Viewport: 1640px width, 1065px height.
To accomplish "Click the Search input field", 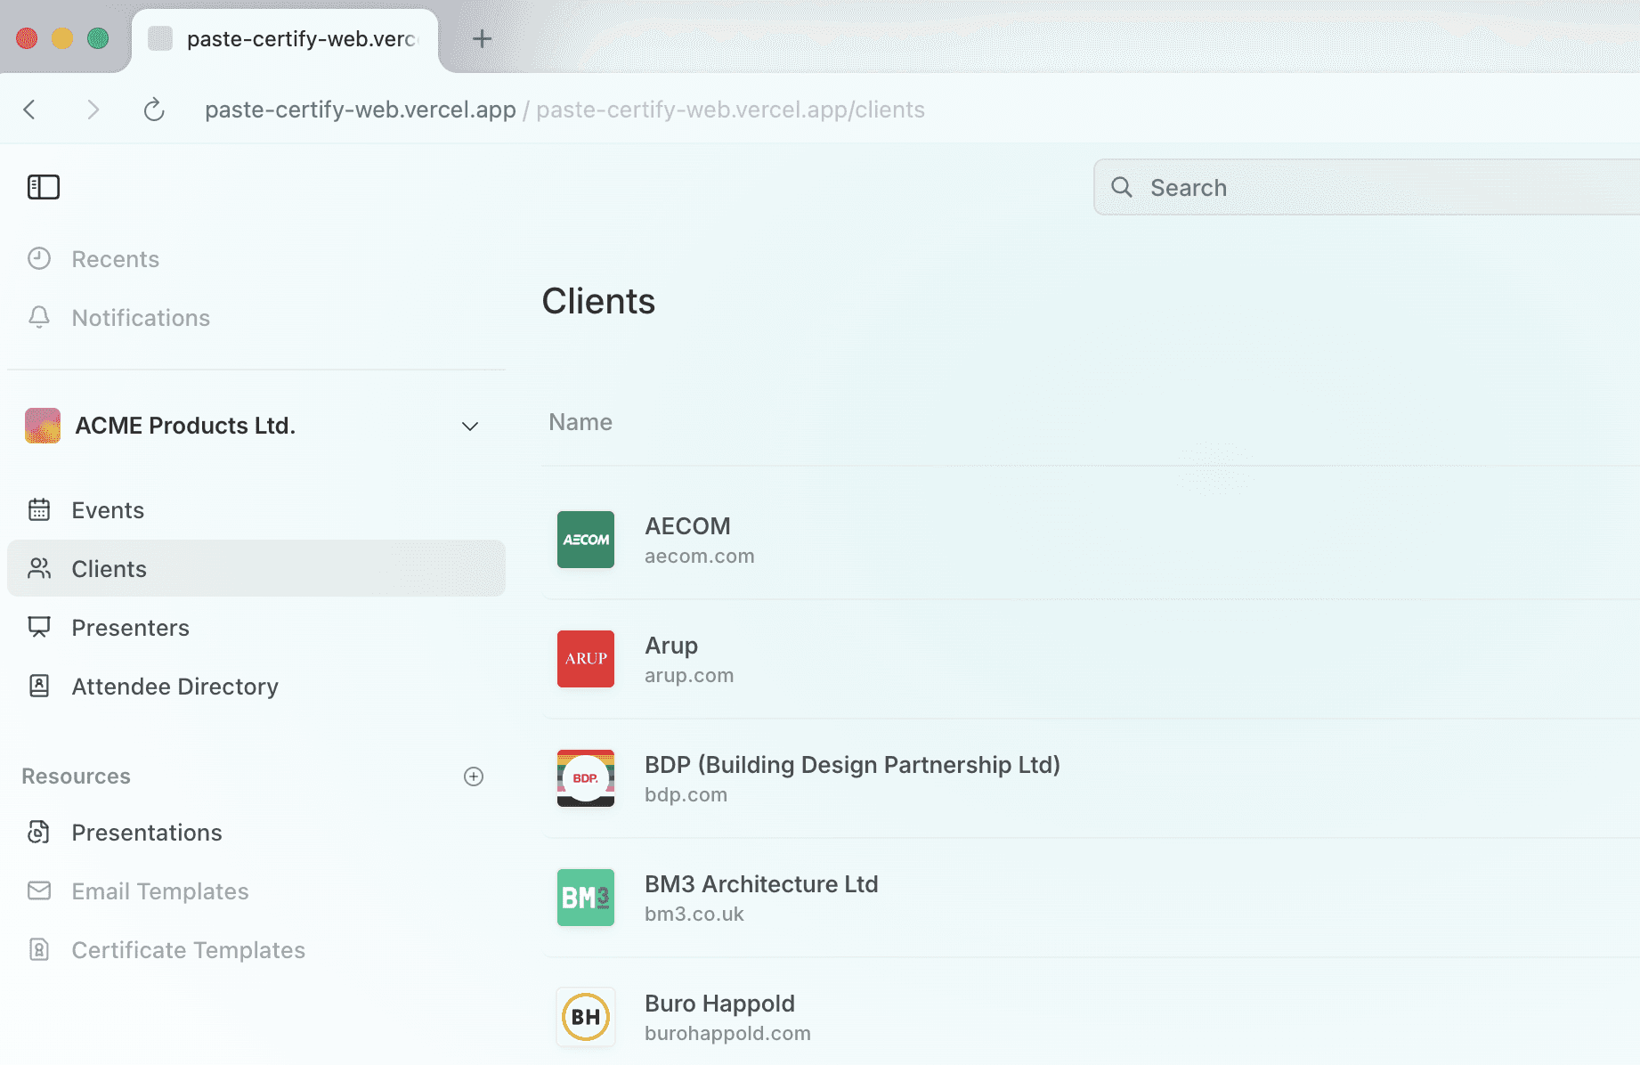I will (x=1367, y=187).
